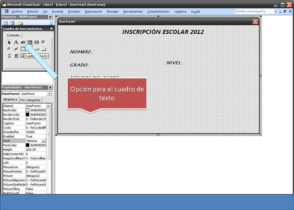Close the Proyecto - VBAProject panel
Image resolution: width=294 pixels, height=210 pixels.
click(x=50, y=17)
